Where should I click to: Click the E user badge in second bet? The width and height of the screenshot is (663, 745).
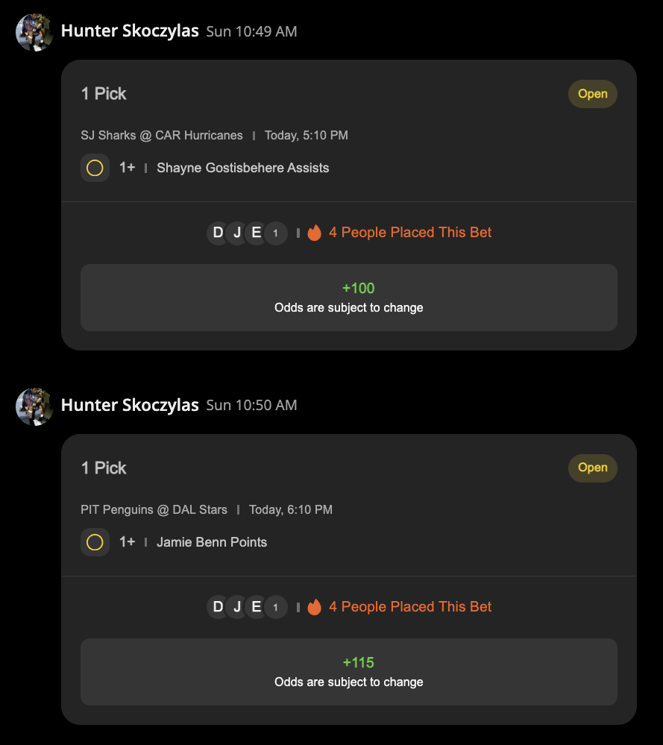pos(256,607)
